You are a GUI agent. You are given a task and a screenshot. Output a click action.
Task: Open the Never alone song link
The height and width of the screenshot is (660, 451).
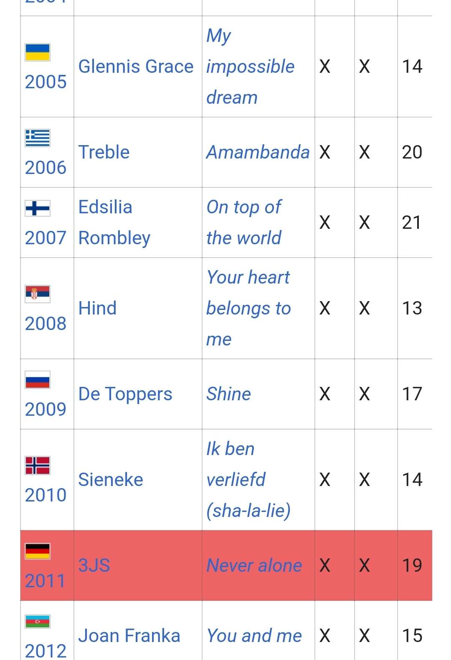[254, 565]
